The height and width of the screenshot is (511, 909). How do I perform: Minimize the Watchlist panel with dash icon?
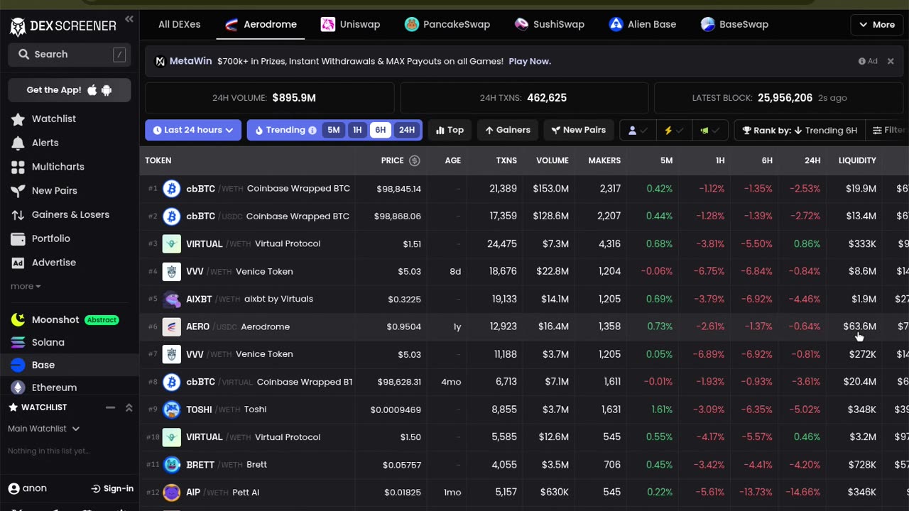click(110, 407)
